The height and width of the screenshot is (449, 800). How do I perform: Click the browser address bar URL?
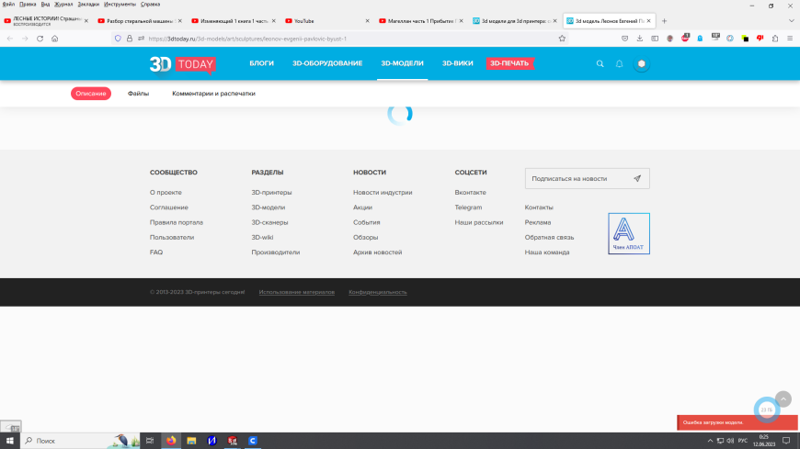pyautogui.click(x=247, y=39)
